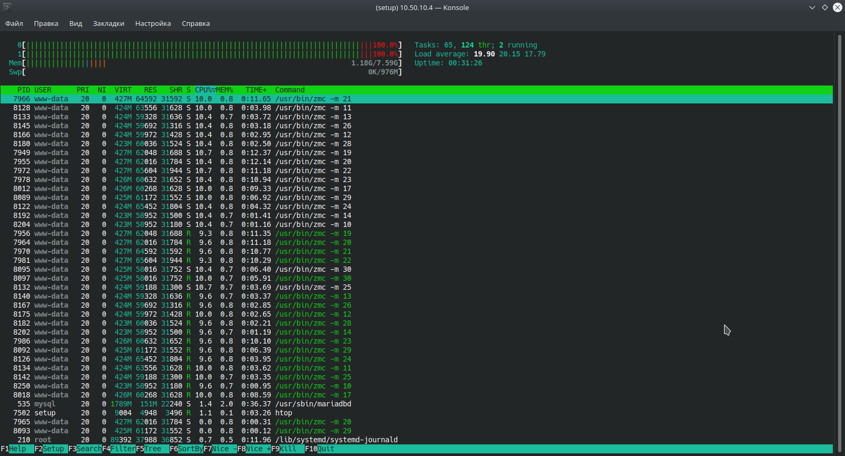Select process row PID 7972
The image size is (845, 456).
[417, 170]
